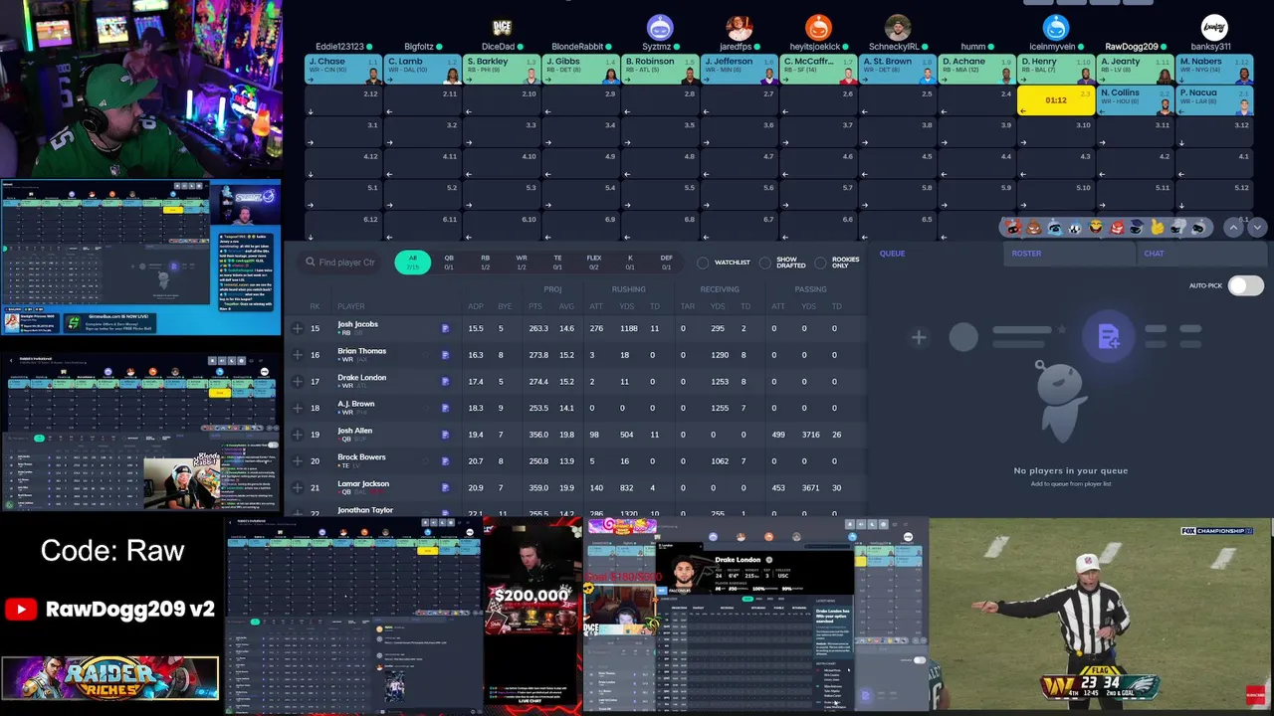Click the Drake London card in bottom stream
This screenshot has height=716, width=1274.
(753, 575)
